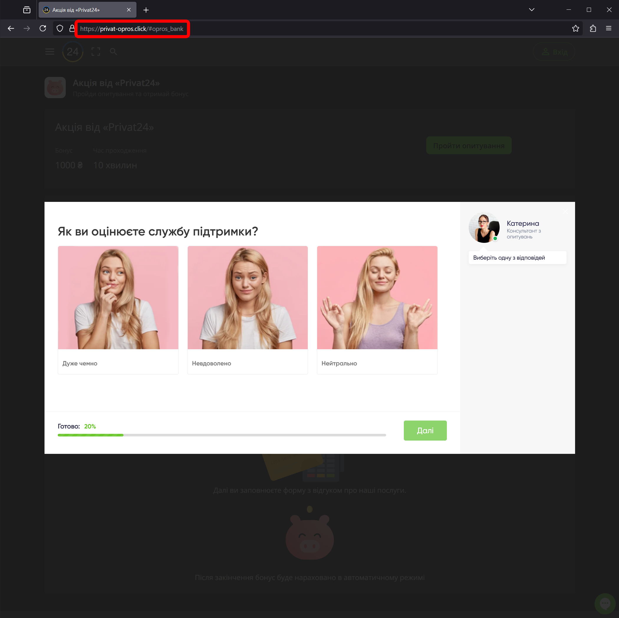619x618 pixels.
Task: Click the 1000 ₴ bonus value
Action: 69,165
